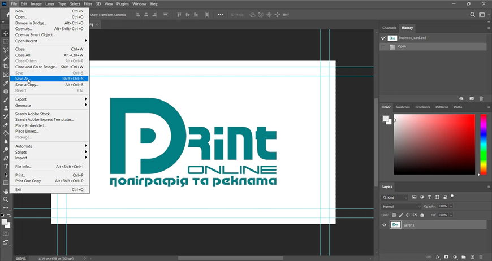Expand the Export submenu
This screenshot has width=492, height=261.
[x=49, y=99]
